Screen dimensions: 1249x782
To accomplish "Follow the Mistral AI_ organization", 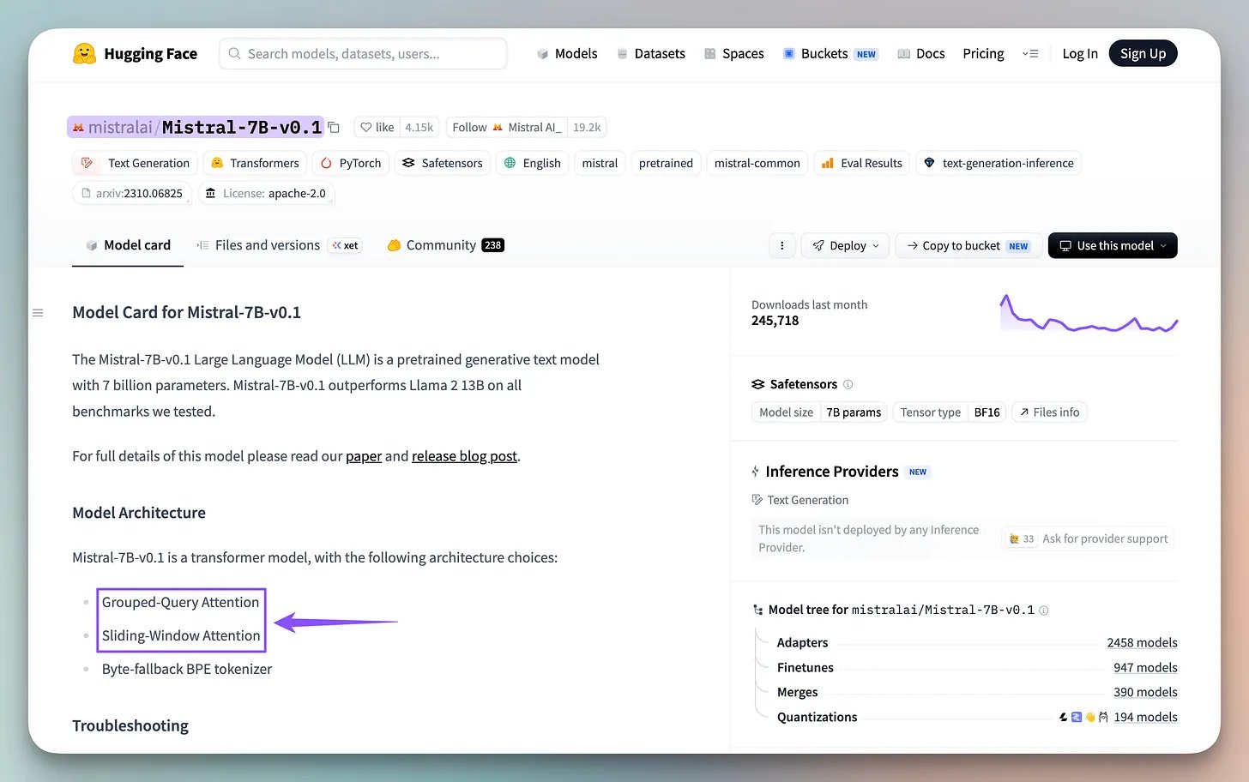I will (506, 127).
